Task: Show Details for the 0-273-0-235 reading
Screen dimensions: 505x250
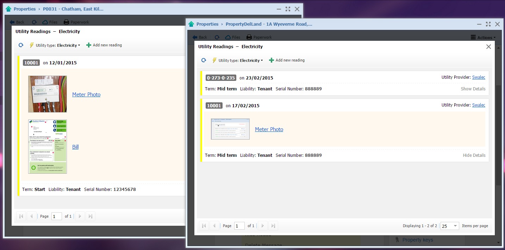Action: 473,89
